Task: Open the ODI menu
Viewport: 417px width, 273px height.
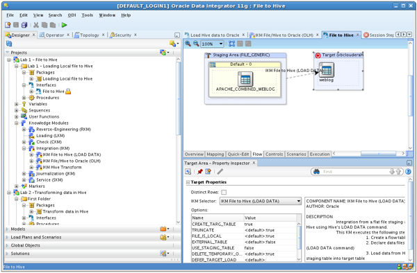Action: pos(72,15)
